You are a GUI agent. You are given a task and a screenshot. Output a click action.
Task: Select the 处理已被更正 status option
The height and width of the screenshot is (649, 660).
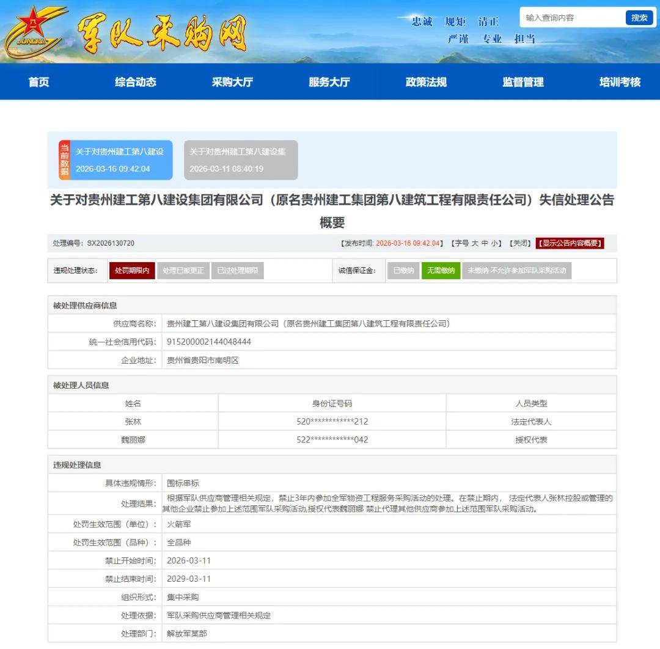182,270
